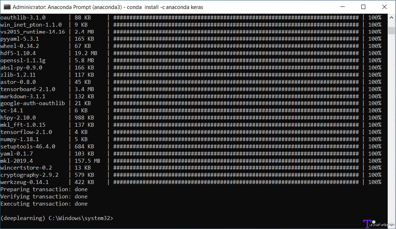
Task: Click the 'Preparing transaction: done' line
Action: [44, 189]
